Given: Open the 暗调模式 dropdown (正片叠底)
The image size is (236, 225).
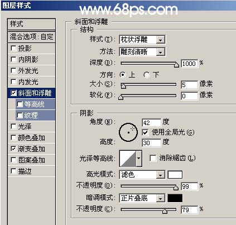Looking at the screenshot, I should pyautogui.click(x=142, y=198).
